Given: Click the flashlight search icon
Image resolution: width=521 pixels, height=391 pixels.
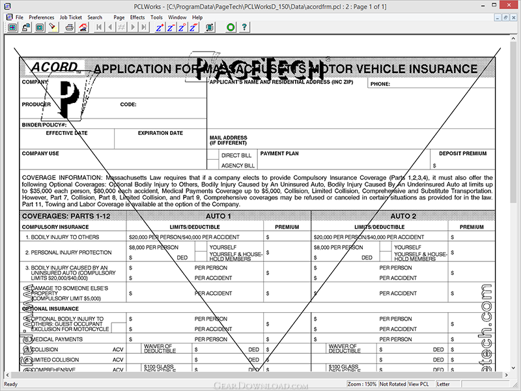Looking at the screenshot, I should point(53,27).
